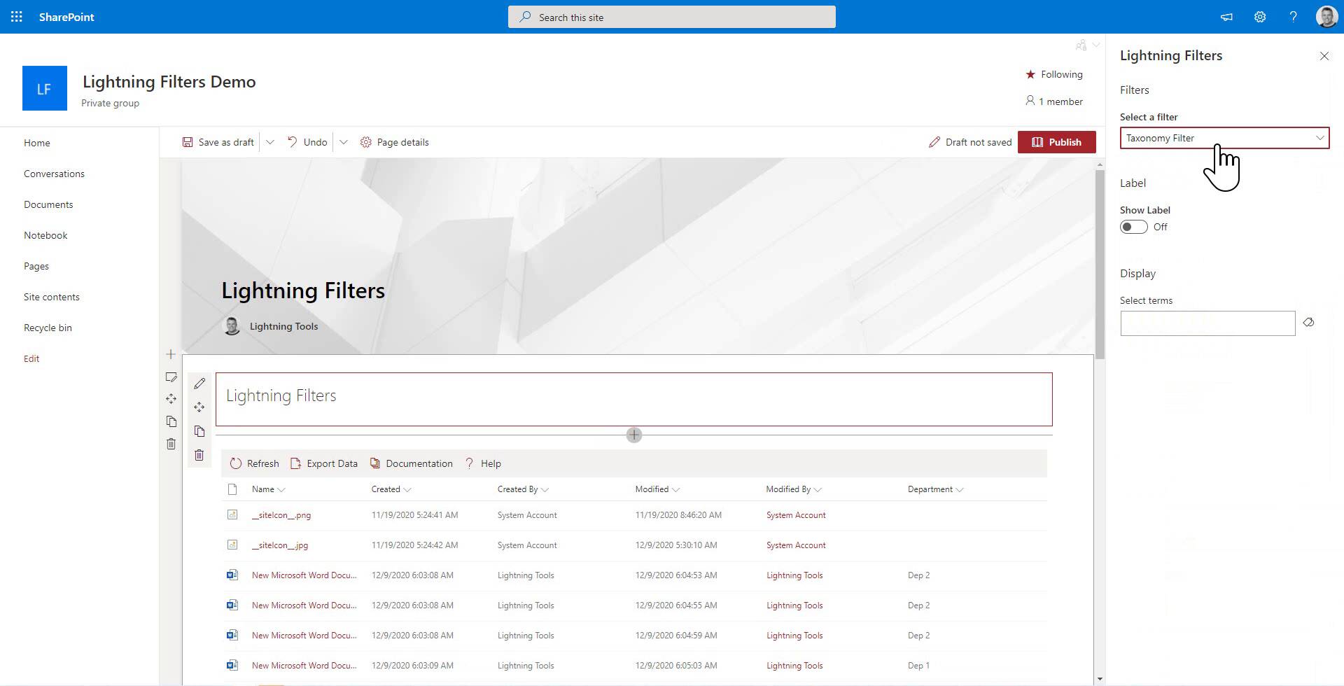Click the edit section icon
1344x686 pixels.
(171, 377)
